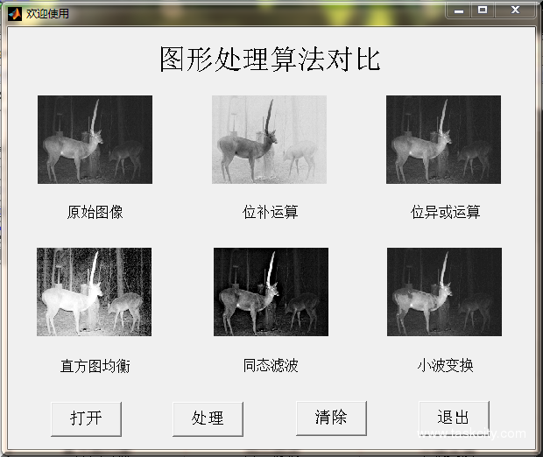Click the MATLAB icon in the title bar
This screenshot has height=457, width=543.
15,14
